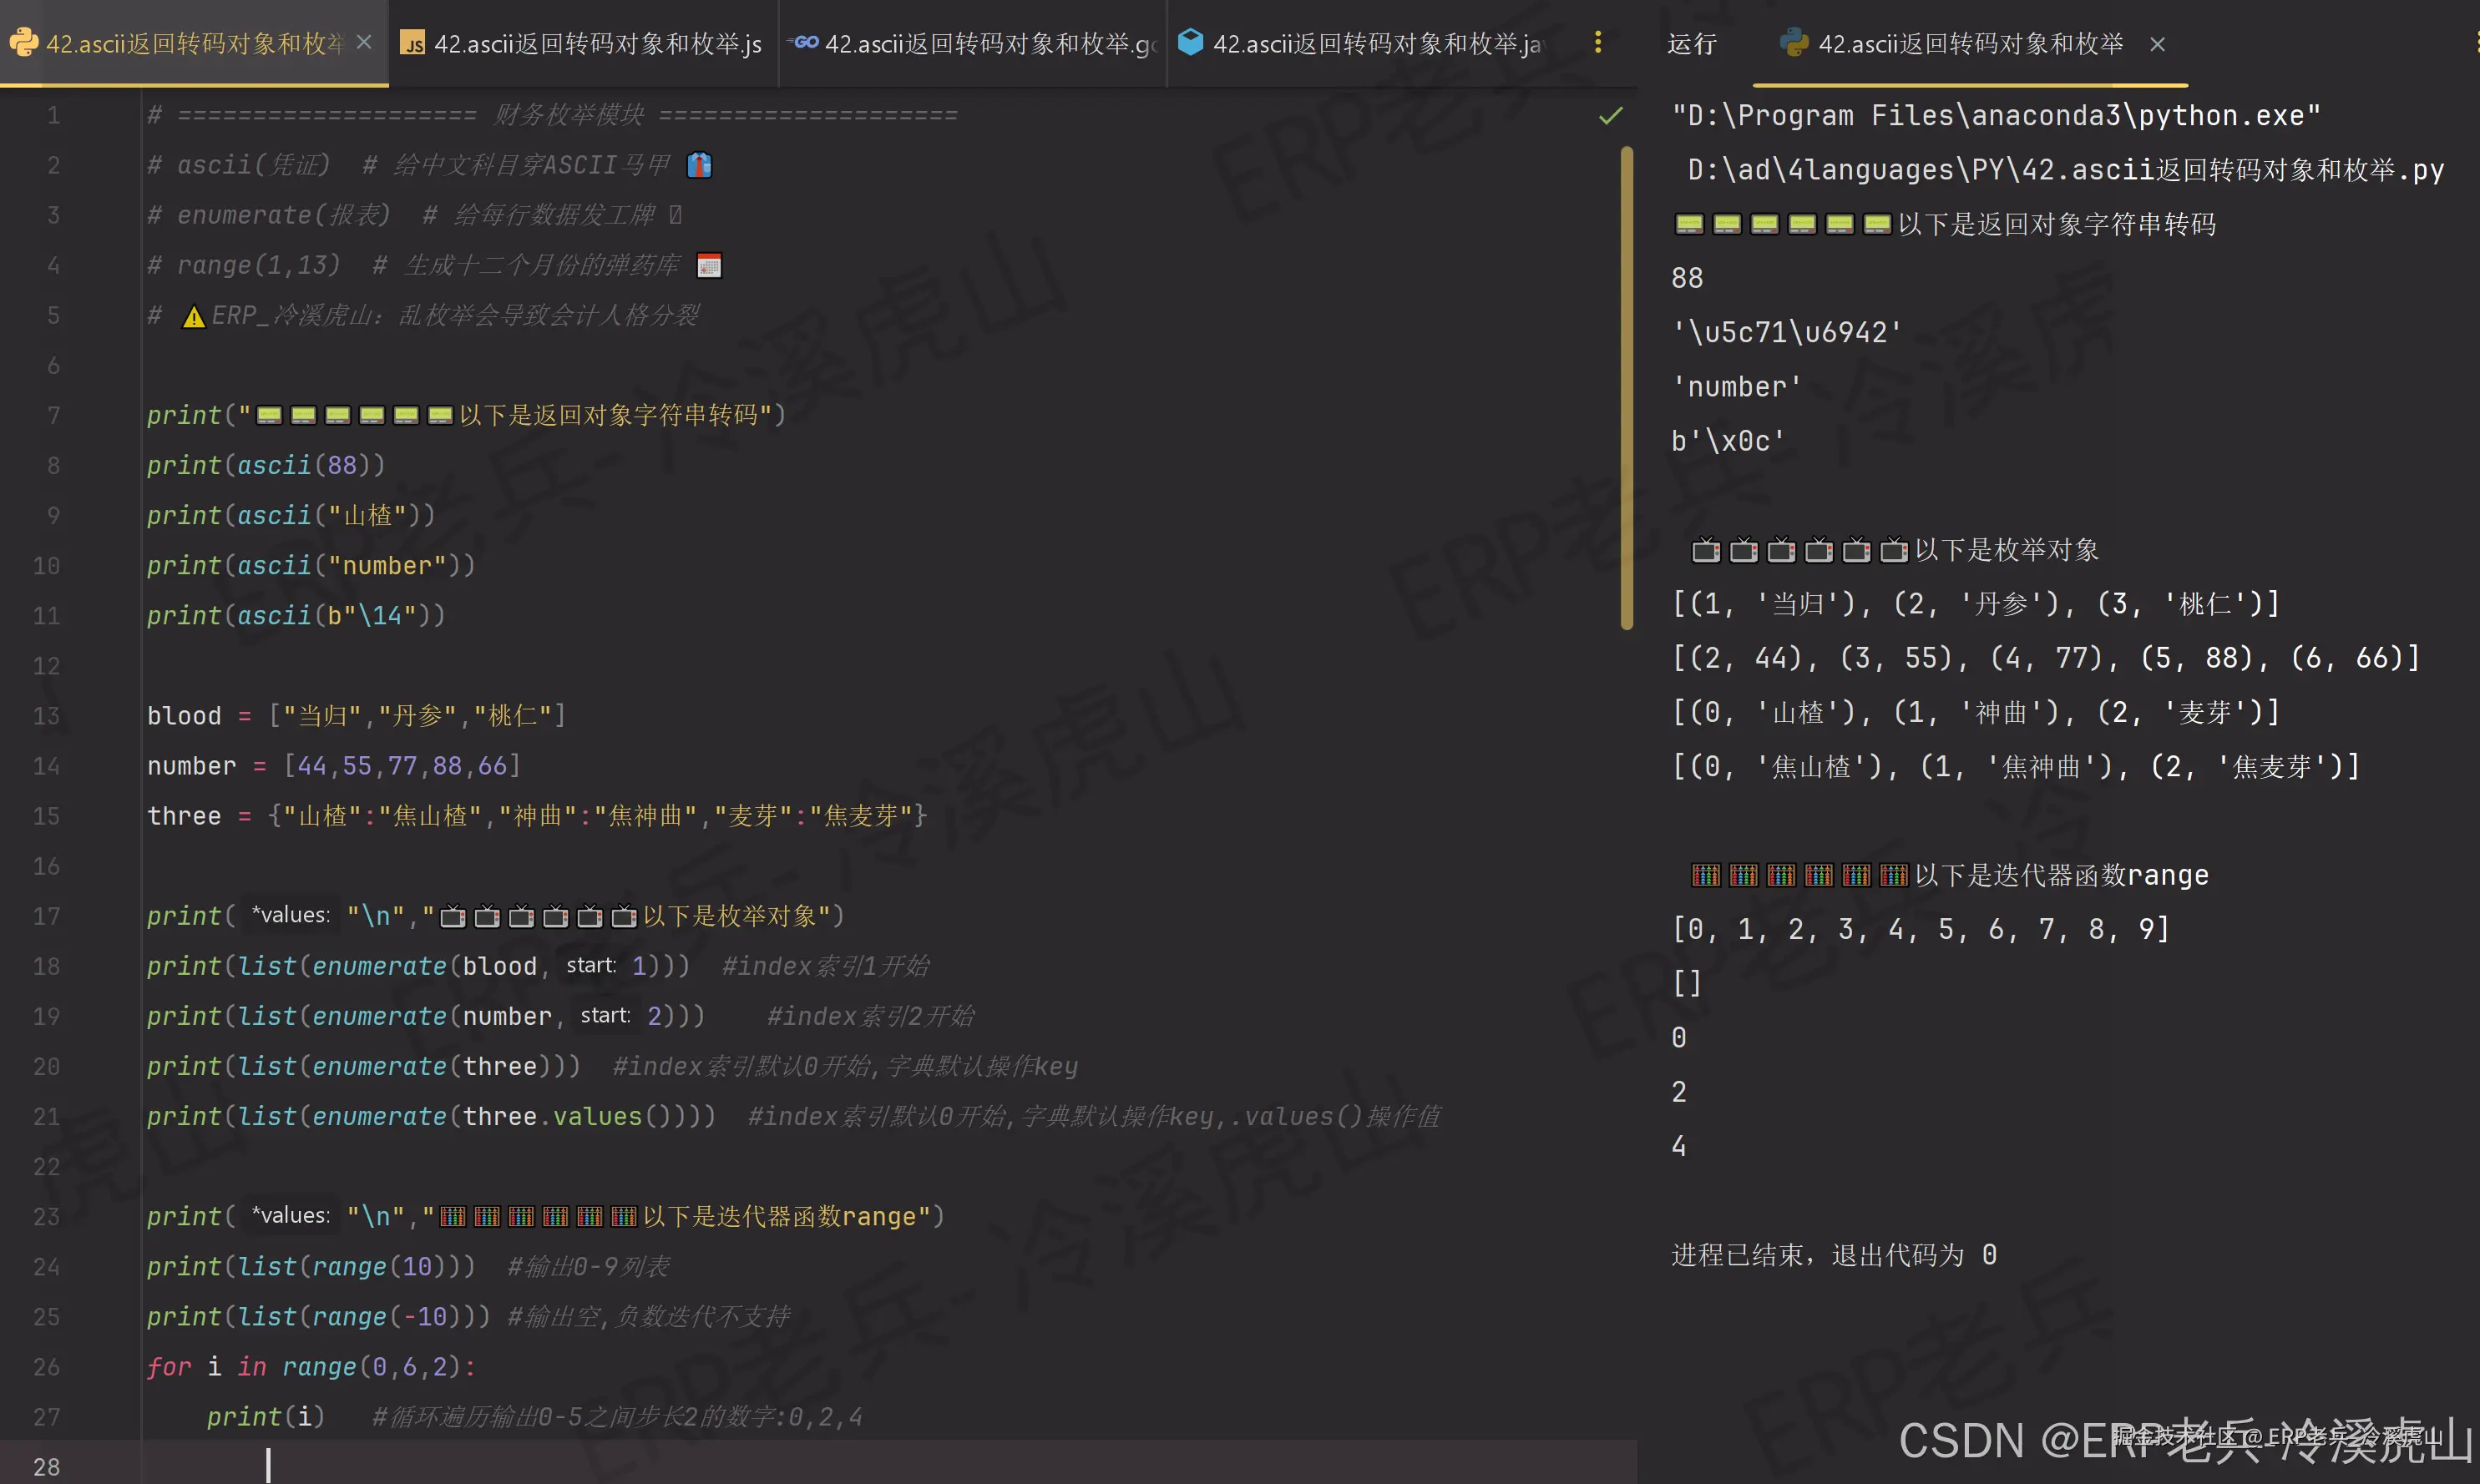Click the 运行 run panel label
2480x1484 pixels.
click(1692, 44)
